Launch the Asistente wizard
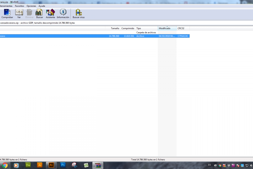The height and width of the screenshot is (169, 253). [x=50, y=14]
